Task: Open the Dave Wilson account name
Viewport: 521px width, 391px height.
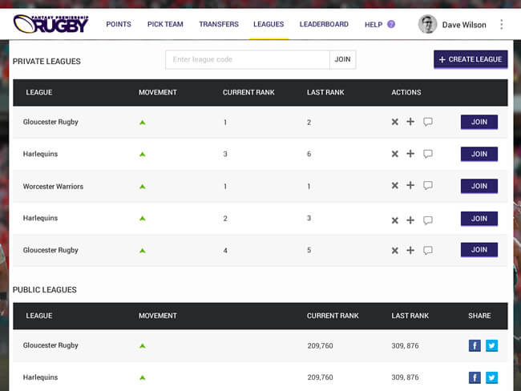Action: tap(464, 25)
